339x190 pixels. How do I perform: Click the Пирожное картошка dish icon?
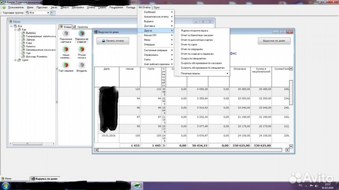[66, 34]
